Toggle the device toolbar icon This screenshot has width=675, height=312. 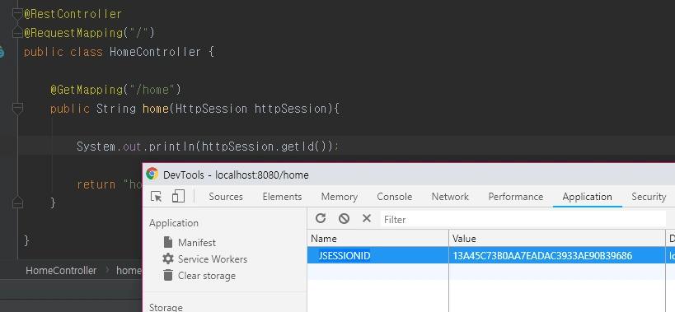(178, 197)
